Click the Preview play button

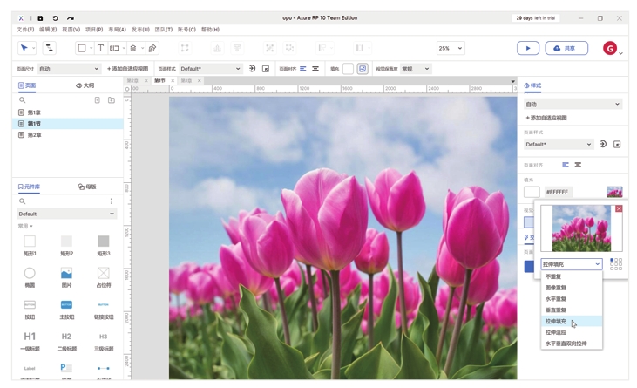tap(527, 49)
